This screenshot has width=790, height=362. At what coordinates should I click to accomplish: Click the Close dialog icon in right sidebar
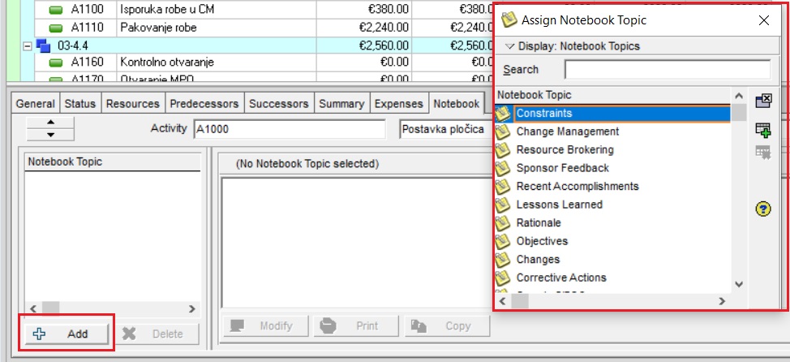coord(762,101)
